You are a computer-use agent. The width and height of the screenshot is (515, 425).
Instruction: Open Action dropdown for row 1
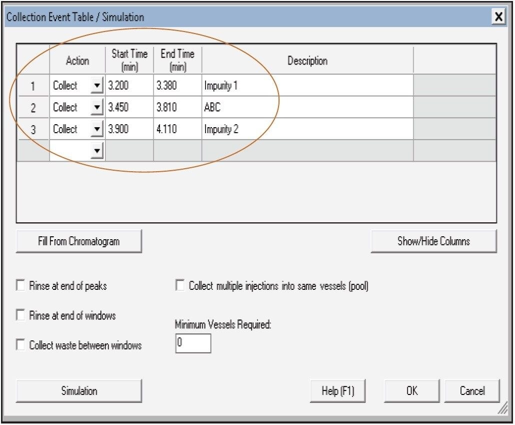97,86
